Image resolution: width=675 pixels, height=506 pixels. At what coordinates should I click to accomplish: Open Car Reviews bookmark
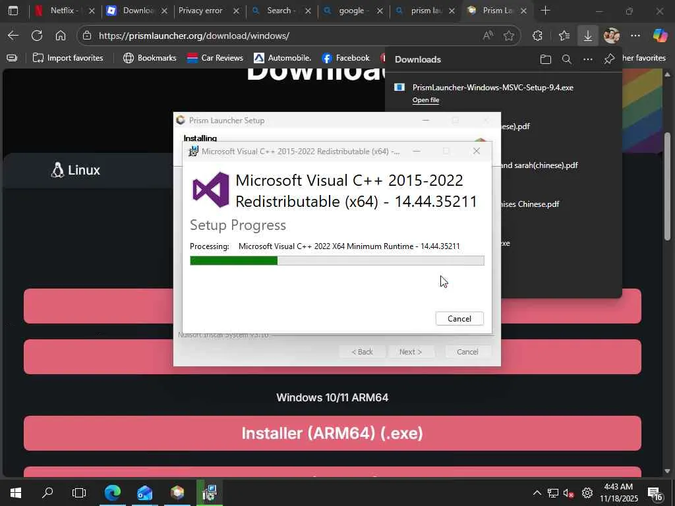[215, 58]
